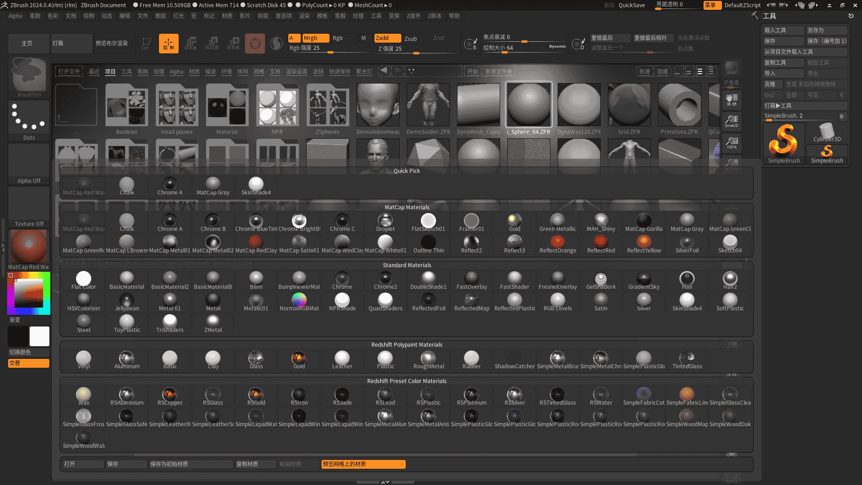Viewport: 862px width, 485px height.
Task: Open the DefaultZScript selector
Action: [743, 5]
